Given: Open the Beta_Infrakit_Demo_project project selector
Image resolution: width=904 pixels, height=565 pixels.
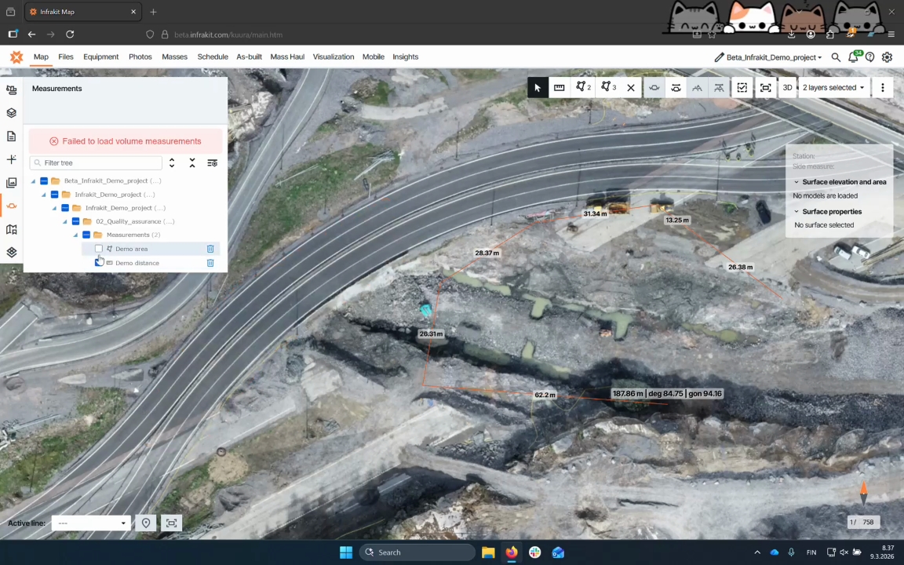Looking at the screenshot, I should coord(772,57).
